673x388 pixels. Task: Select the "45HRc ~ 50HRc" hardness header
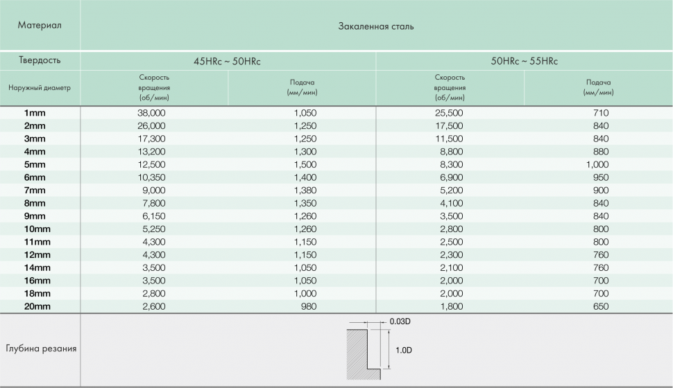click(x=227, y=61)
